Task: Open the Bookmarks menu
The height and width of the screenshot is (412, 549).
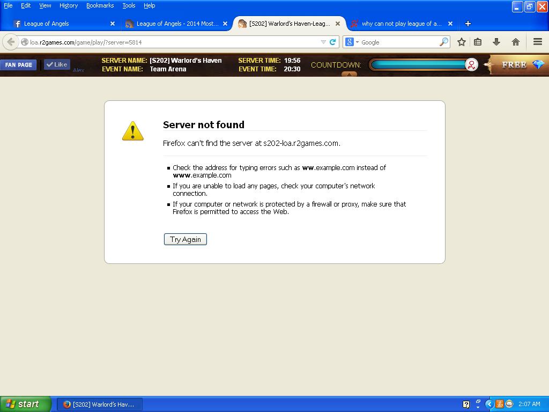Action: tap(100, 5)
